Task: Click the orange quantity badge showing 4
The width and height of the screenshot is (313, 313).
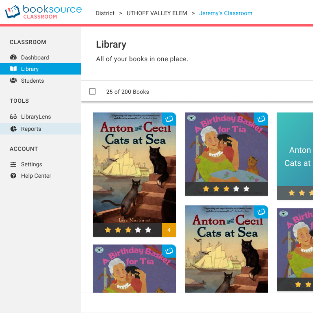Action: [169, 229]
